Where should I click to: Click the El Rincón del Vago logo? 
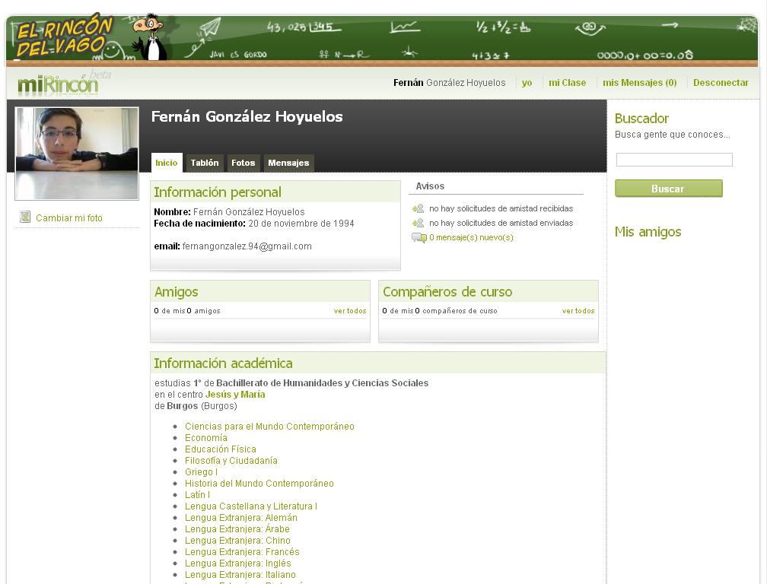65,38
